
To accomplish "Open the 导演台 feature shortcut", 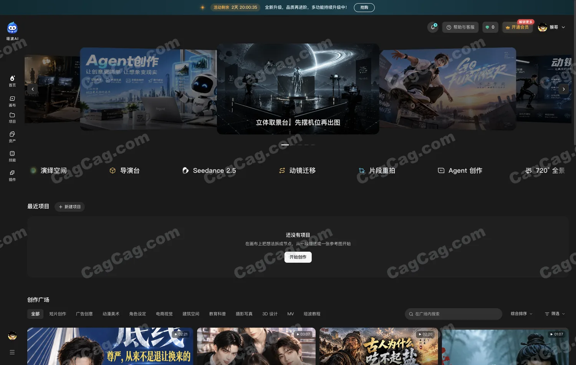I will [124, 171].
